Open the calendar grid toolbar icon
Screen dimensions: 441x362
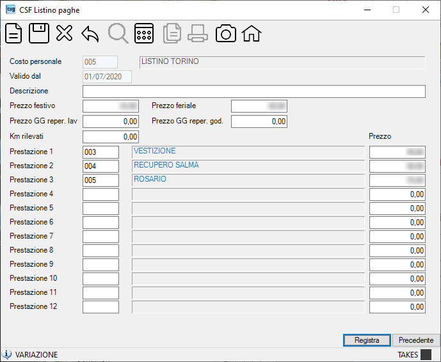pos(144,33)
